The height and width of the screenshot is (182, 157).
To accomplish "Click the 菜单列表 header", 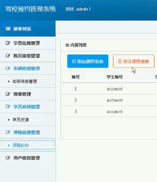I will point(28,29).
